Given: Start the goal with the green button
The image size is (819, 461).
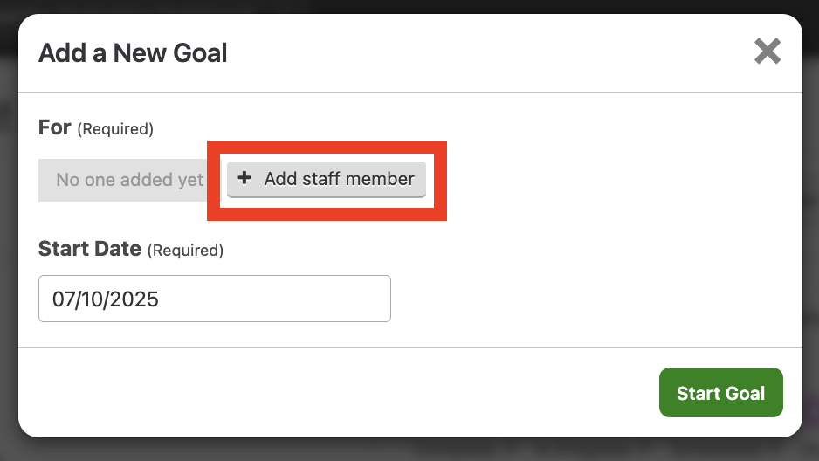Looking at the screenshot, I should pos(721,393).
